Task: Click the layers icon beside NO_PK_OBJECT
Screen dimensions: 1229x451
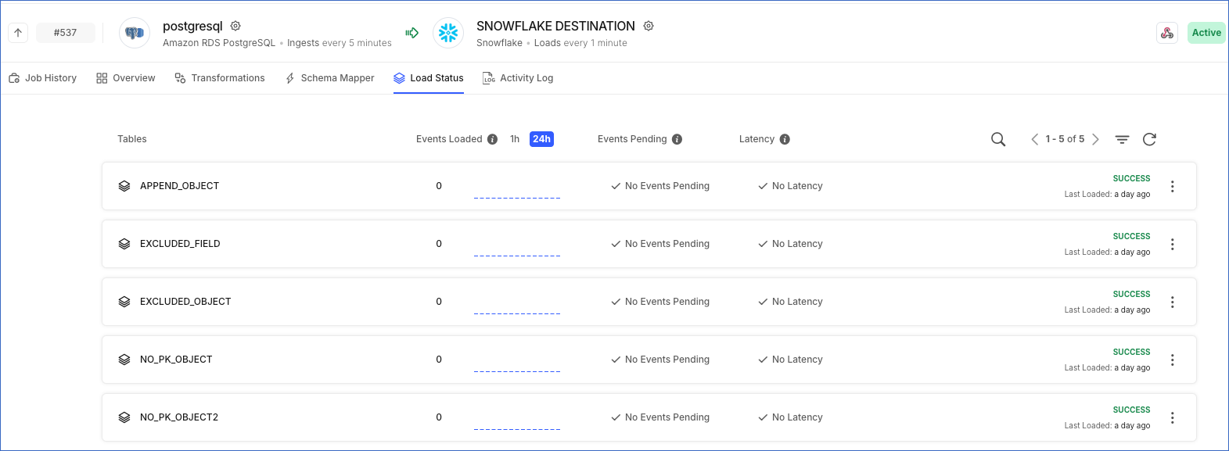Action: coord(124,360)
